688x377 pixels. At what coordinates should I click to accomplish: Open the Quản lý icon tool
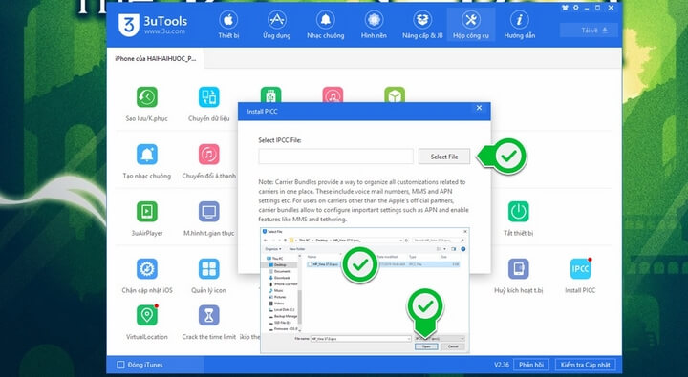click(x=209, y=276)
